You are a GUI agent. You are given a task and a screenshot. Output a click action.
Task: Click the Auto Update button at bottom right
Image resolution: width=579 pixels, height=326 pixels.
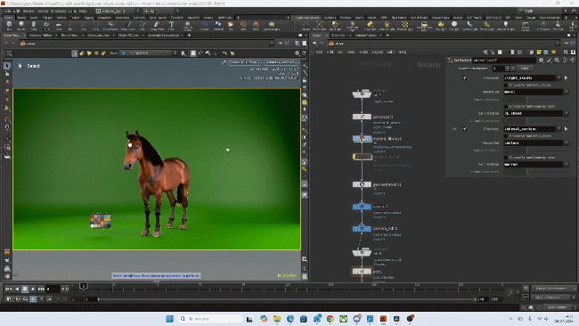[x=557, y=307]
